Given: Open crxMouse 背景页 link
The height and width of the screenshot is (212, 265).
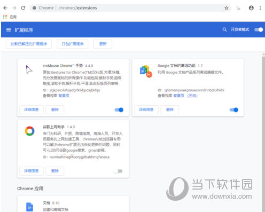Looking at the screenshot, I should pyautogui.click(x=64, y=96).
